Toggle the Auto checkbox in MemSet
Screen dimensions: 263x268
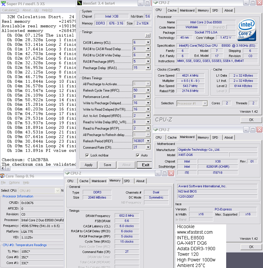[137, 155]
